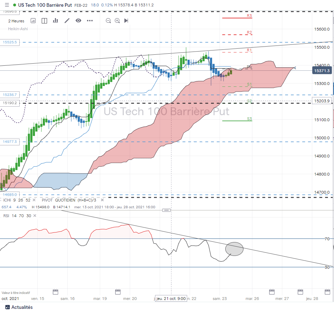Click the US Tech 100 Barrière Put title
The width and height of the screenshot is (334, 311).
(x=45, y=5)
